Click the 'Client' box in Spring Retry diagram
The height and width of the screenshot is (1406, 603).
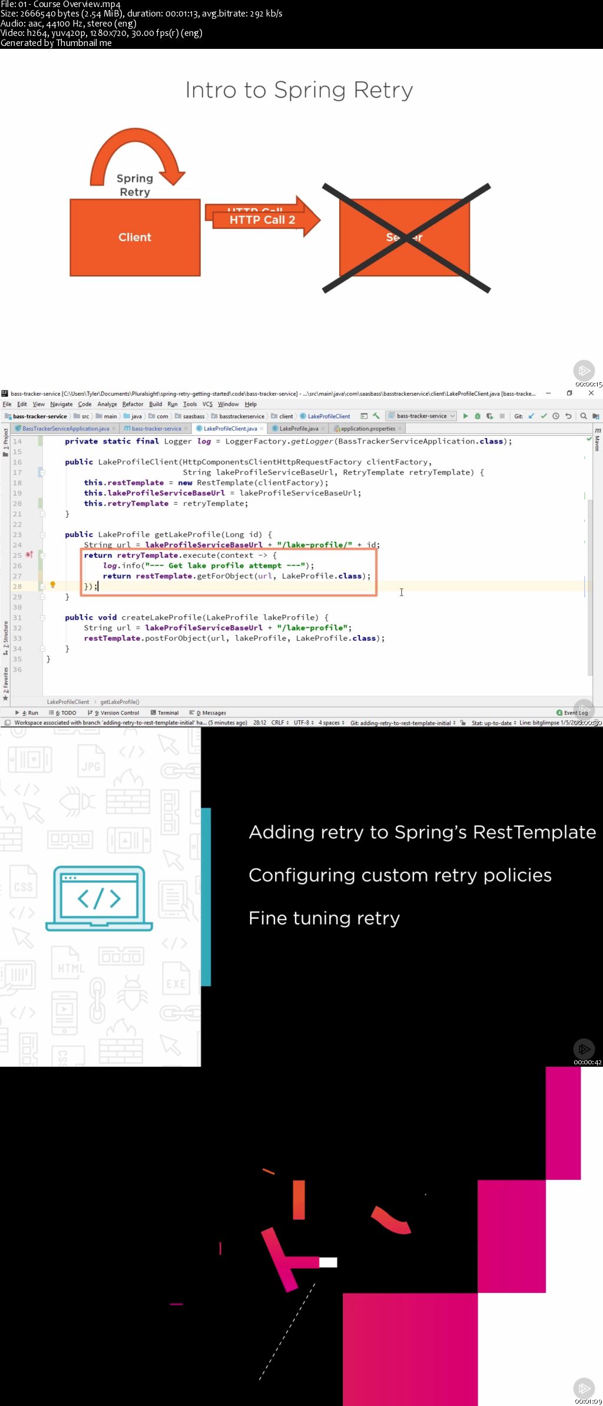click(x=135, y=237)
